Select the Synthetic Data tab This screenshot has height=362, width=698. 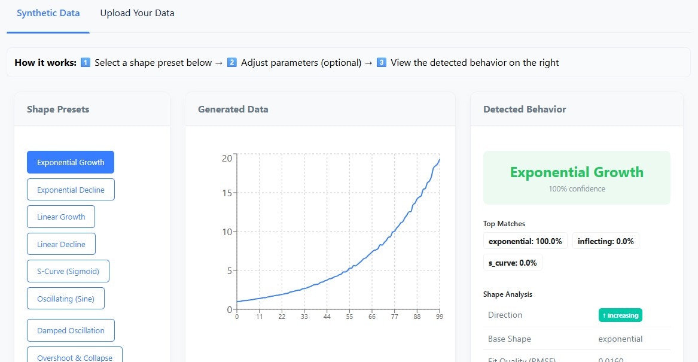(x=48, y=13)
